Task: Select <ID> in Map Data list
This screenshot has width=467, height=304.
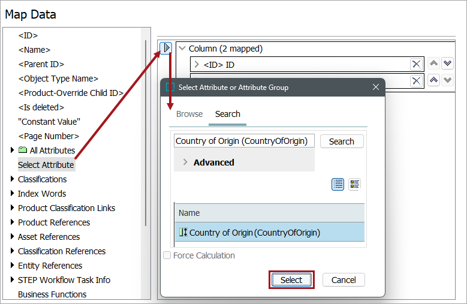Action: [28, 35]
